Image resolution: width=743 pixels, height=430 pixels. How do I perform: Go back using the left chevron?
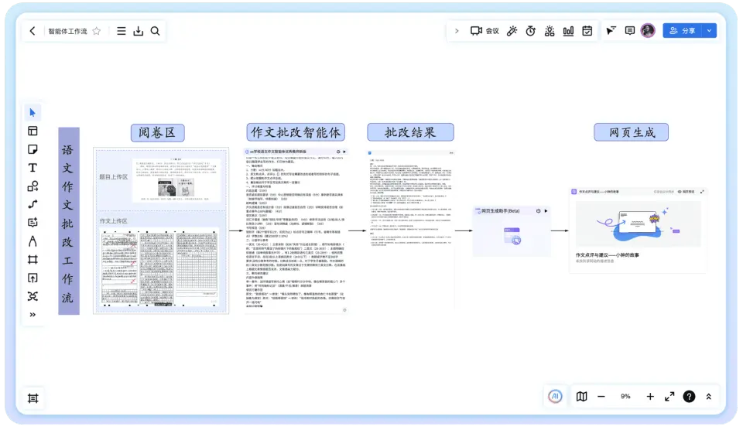point(33,31)
